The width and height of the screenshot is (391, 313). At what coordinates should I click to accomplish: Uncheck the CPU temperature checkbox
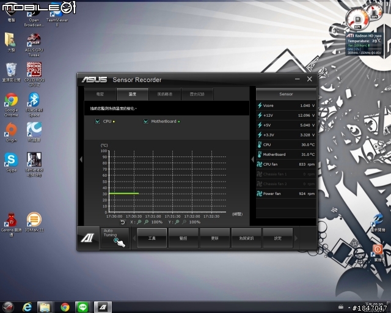pos(98,122)
